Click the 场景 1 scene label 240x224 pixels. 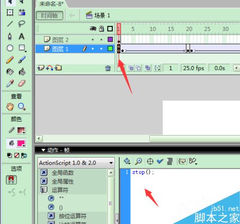102,15
